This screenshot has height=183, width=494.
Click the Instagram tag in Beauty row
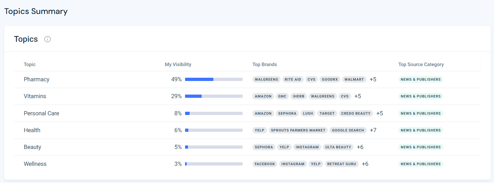coord(307,147)
